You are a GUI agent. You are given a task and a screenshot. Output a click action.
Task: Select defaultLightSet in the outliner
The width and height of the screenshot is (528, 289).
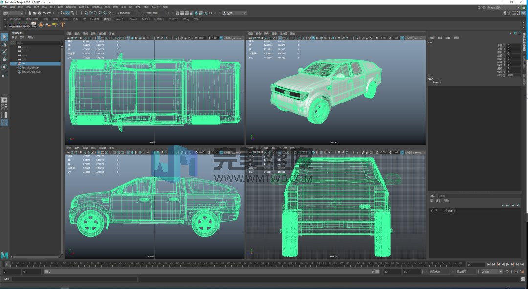pyautogui.click(x=30, y=68)
